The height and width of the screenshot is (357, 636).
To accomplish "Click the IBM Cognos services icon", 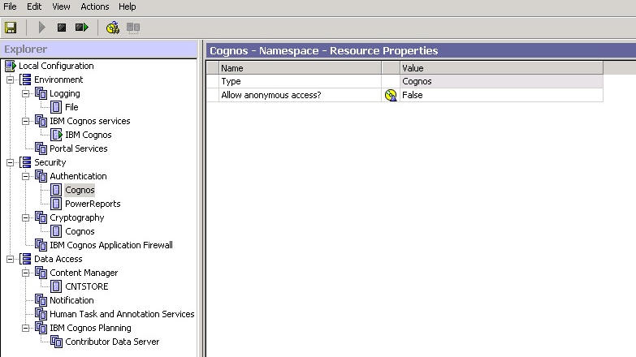I will click(x=41, y=121).
